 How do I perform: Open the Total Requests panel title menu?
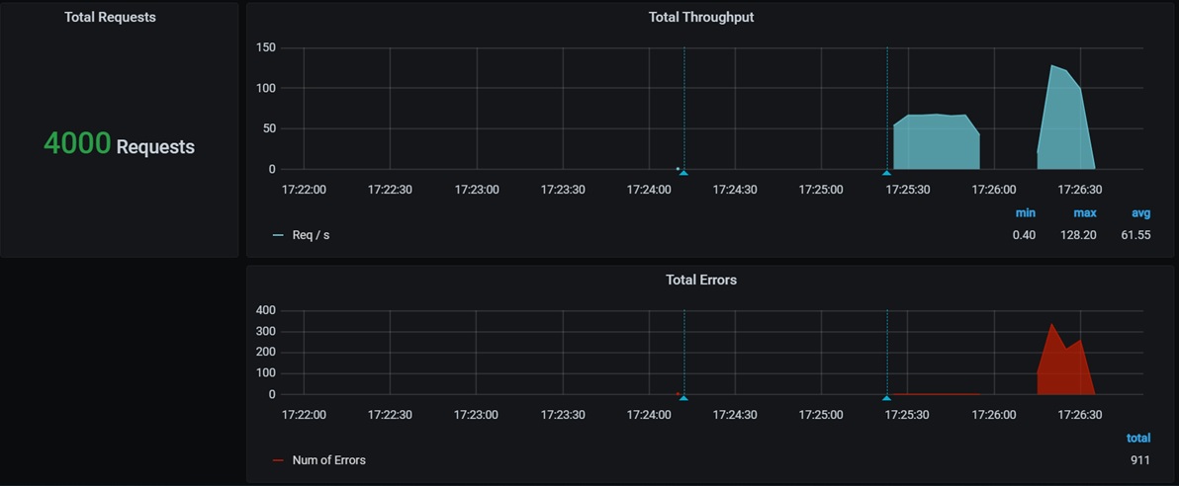click(x=110, y=17)
